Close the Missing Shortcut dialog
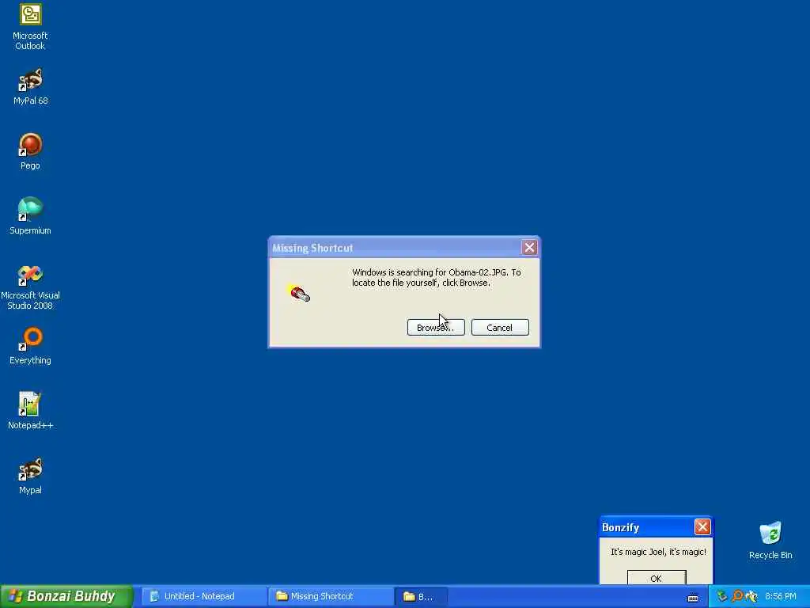 tap(529, 248)
